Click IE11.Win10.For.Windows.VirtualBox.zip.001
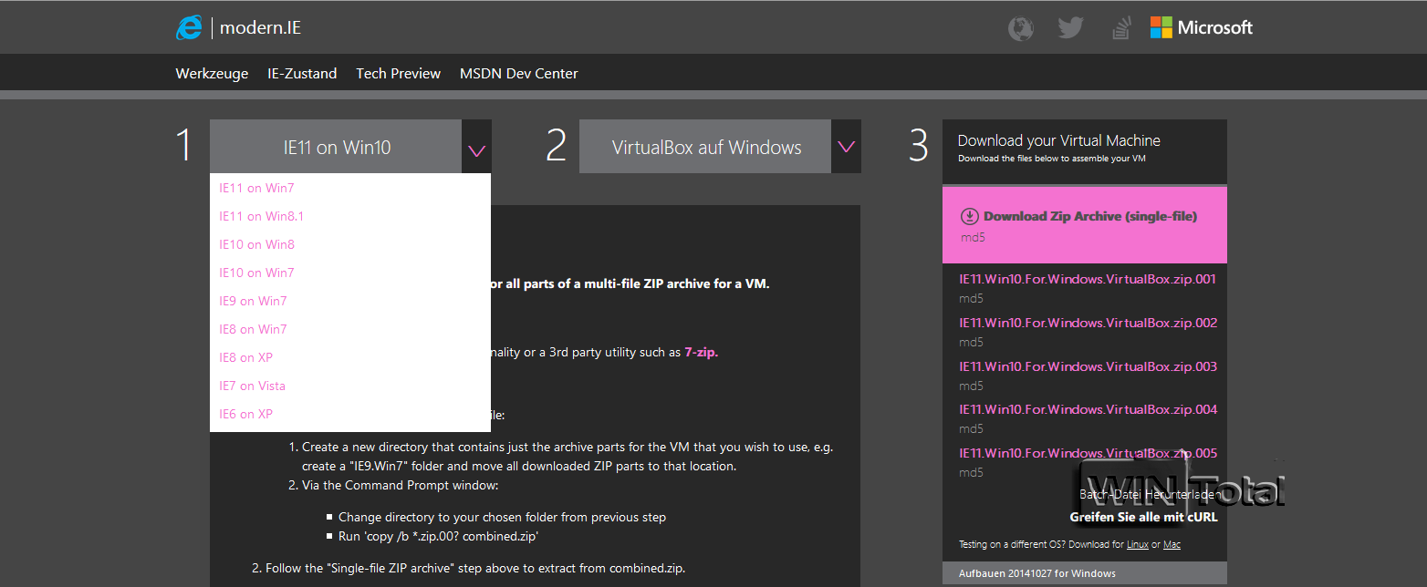Image resolution: width=1427 pixels, height=587 pixels. pyautogui.click(x=1087, y=279)
